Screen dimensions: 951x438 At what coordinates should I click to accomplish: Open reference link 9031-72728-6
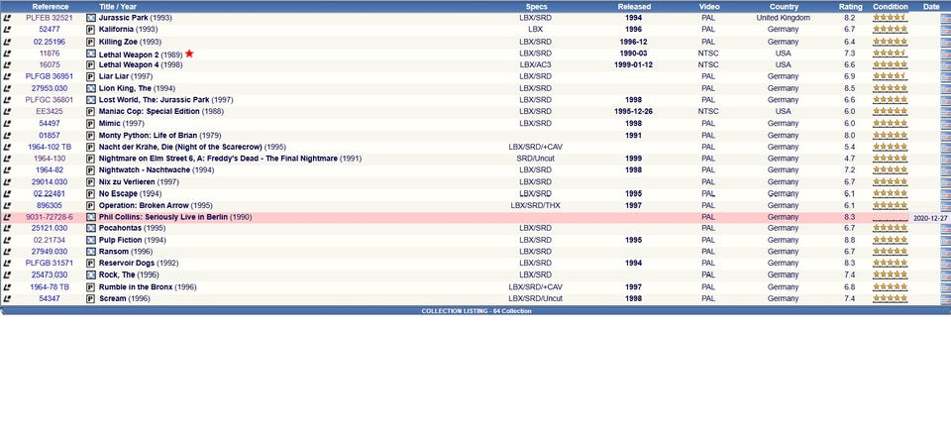(x=50, y=217)
